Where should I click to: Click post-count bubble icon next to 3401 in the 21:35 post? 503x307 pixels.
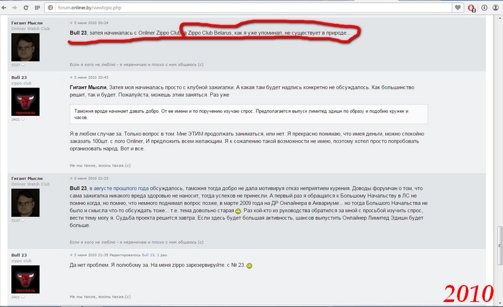pyautogui.click(x=23, y=297)
